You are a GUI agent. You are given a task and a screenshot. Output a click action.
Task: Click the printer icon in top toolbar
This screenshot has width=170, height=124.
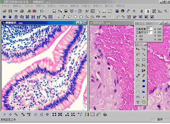click(22, 11)
